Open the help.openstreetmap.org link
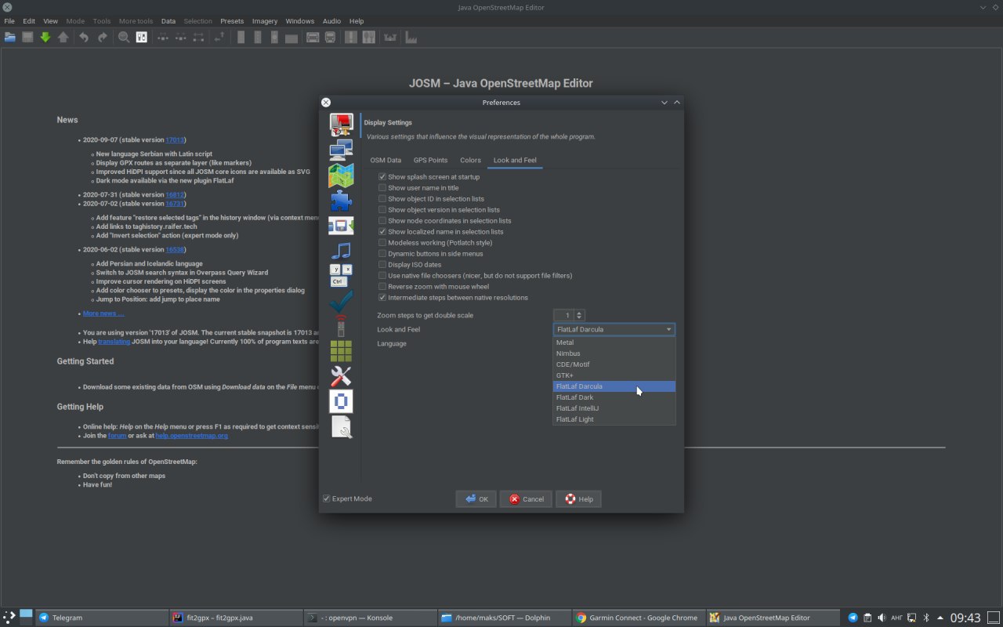Screen dimensions: 1003x627 (191, 436)
